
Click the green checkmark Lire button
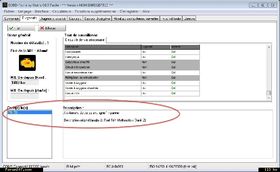pos(21,28)
